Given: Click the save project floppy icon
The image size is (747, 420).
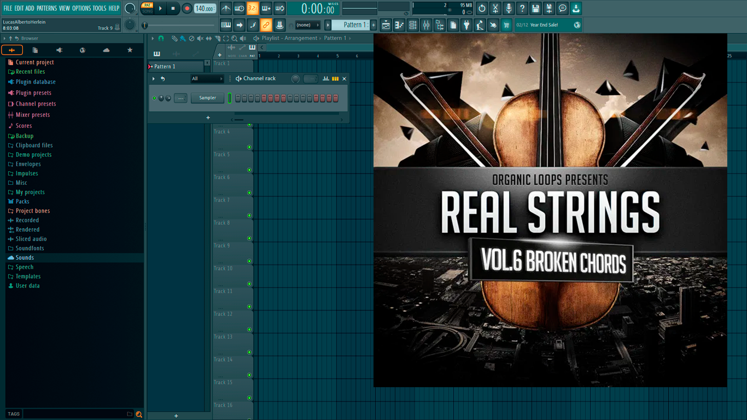Looking at the screenshot, I should coord(535,8).
